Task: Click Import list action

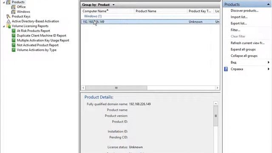Action: [239, 17]
